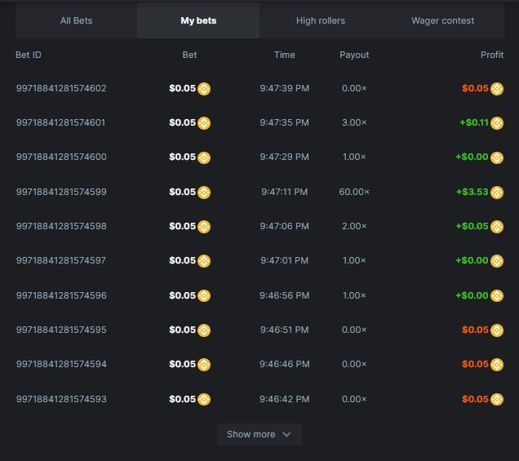Switch to the All Bets tab
Screen dimensions: 519x461
point(77,20)
